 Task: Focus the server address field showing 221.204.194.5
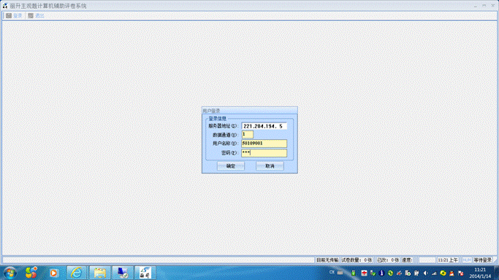pos(264,126)
